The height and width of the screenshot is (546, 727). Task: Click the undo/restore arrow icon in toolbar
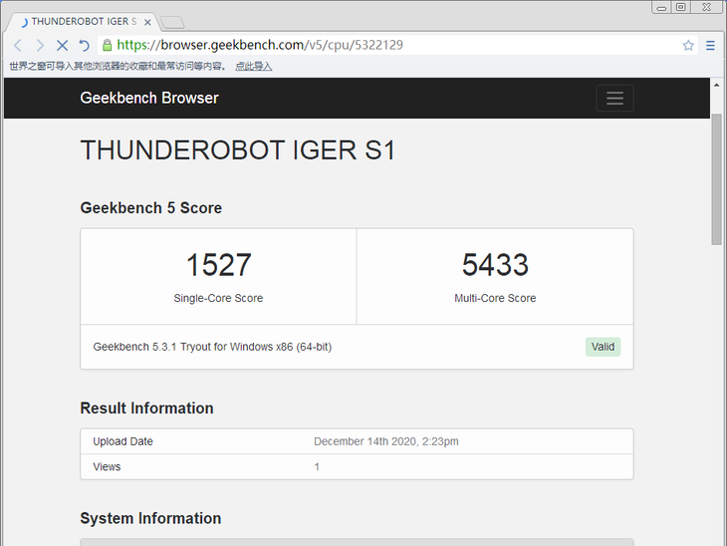85,45
